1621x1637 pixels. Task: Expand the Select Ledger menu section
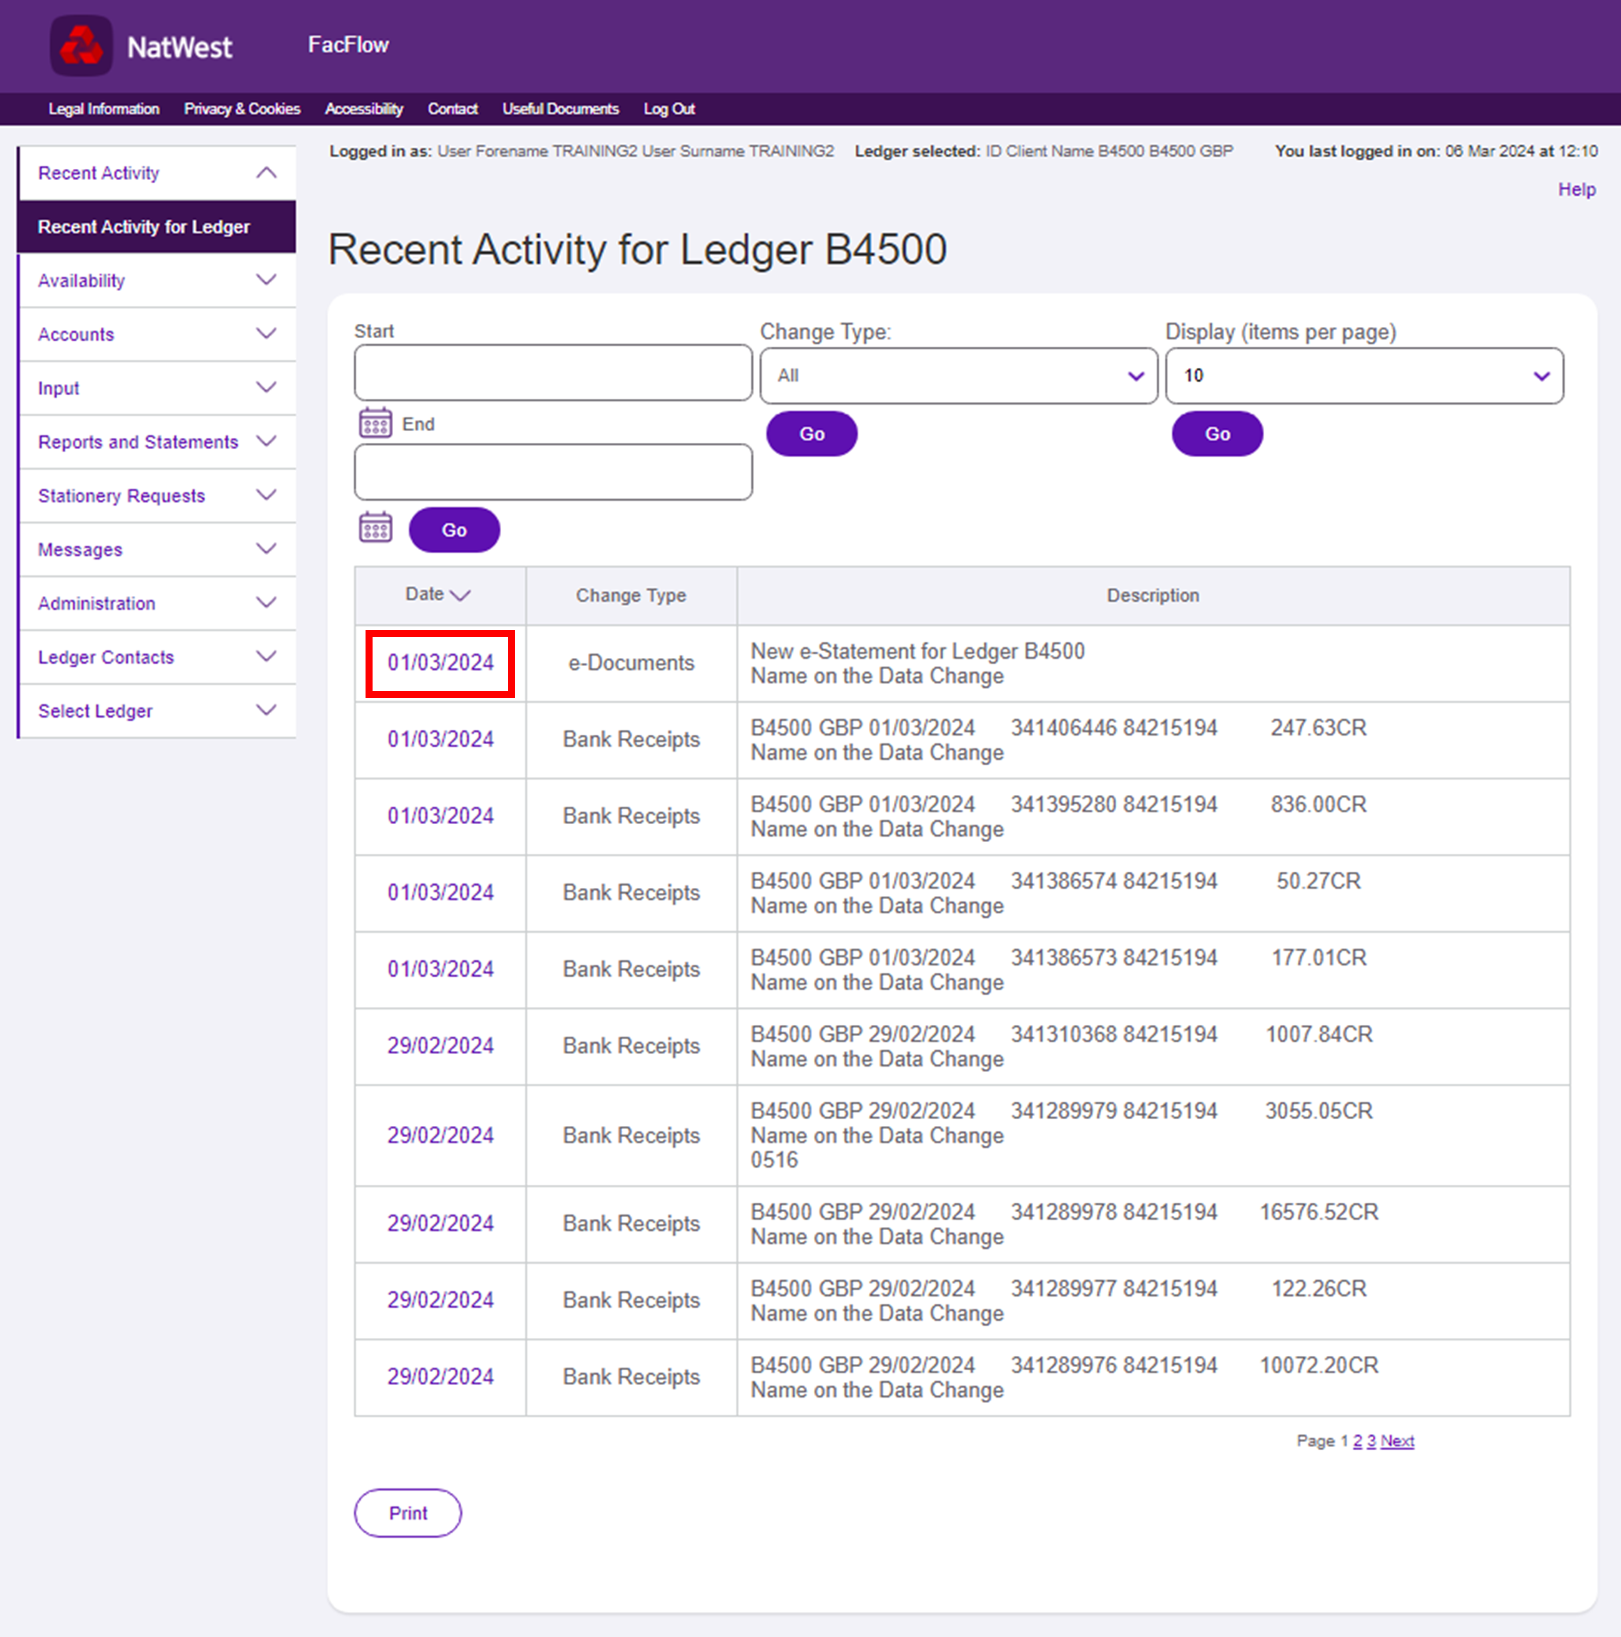(x=266, y=711)
